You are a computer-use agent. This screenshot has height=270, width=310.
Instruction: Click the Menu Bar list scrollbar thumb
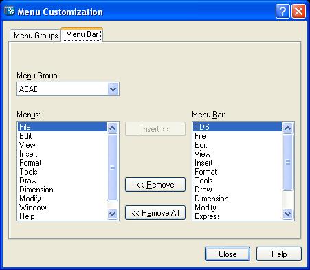[287, 162]
